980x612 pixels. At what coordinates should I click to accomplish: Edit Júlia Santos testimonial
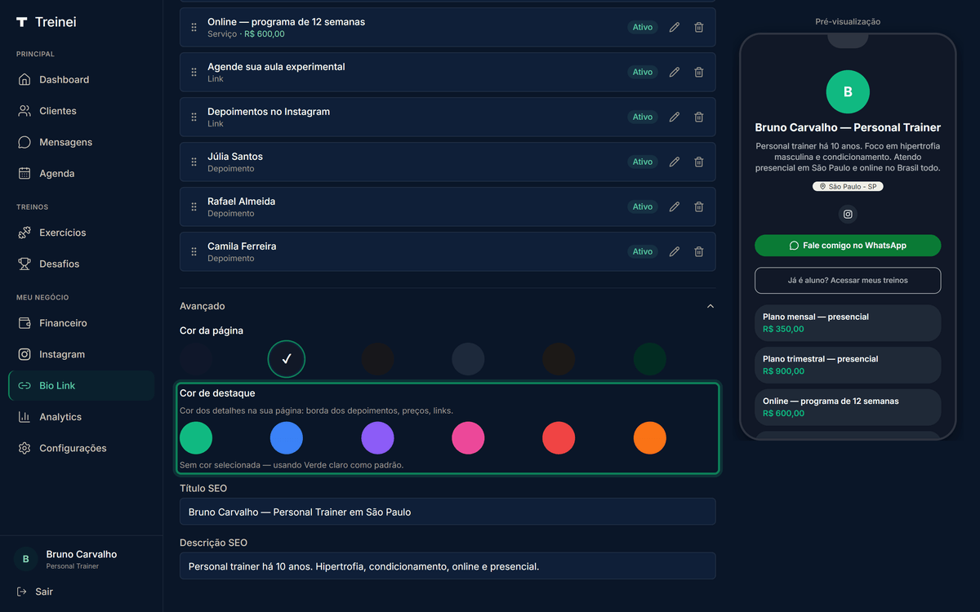point(675,162)
